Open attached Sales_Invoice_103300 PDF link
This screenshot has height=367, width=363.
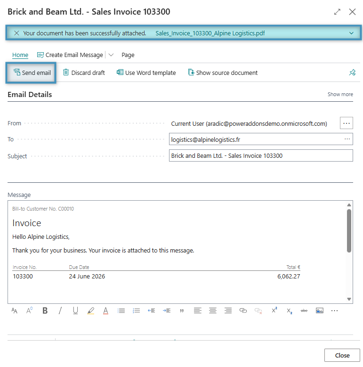pyautogui.click(x=210, y=33)
